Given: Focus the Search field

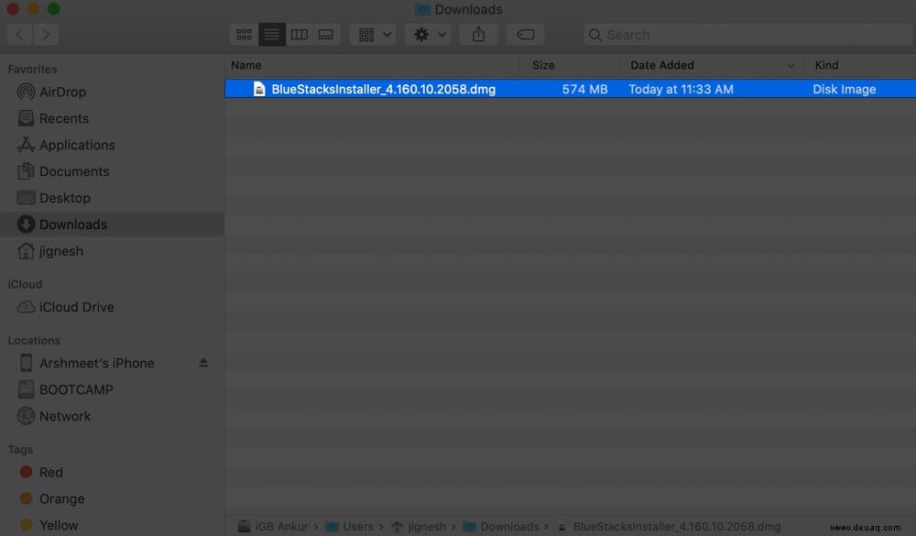Looking at the screenshot, I should click(749, 35).
